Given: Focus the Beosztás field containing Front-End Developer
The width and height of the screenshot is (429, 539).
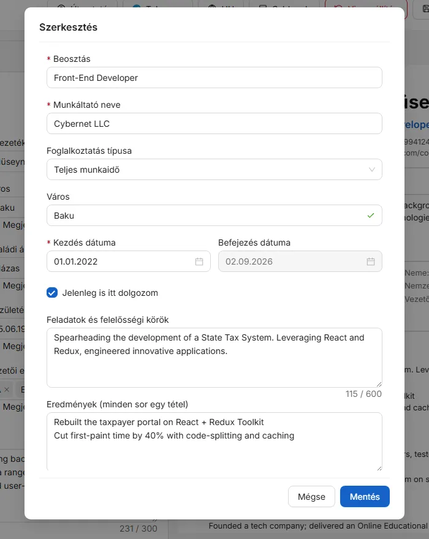Looking at the screenshot, I should [x=214, y=78].
